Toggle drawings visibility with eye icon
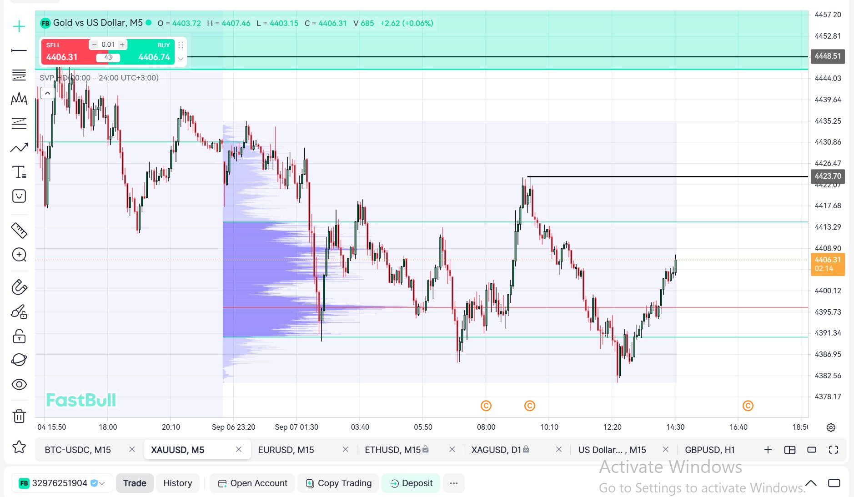 coord(19,385)
